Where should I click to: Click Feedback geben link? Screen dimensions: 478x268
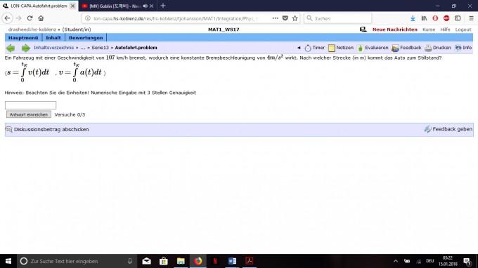453,129
